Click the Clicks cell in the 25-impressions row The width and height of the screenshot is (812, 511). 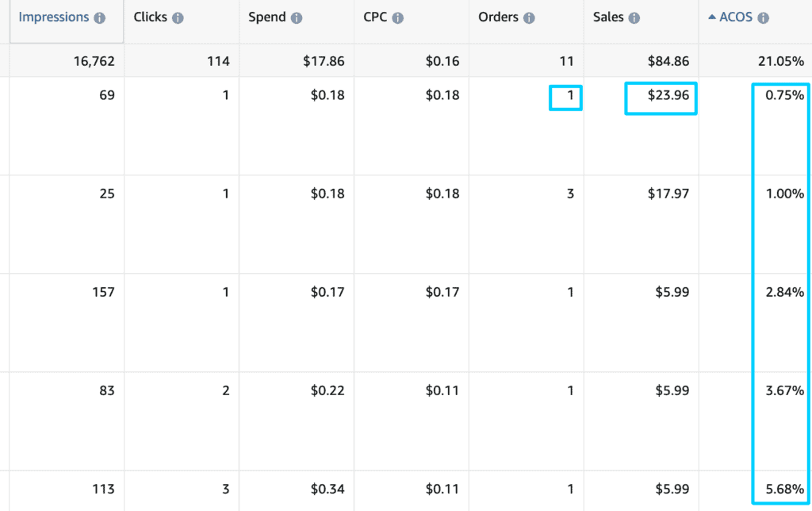click(x=226, y=194)
